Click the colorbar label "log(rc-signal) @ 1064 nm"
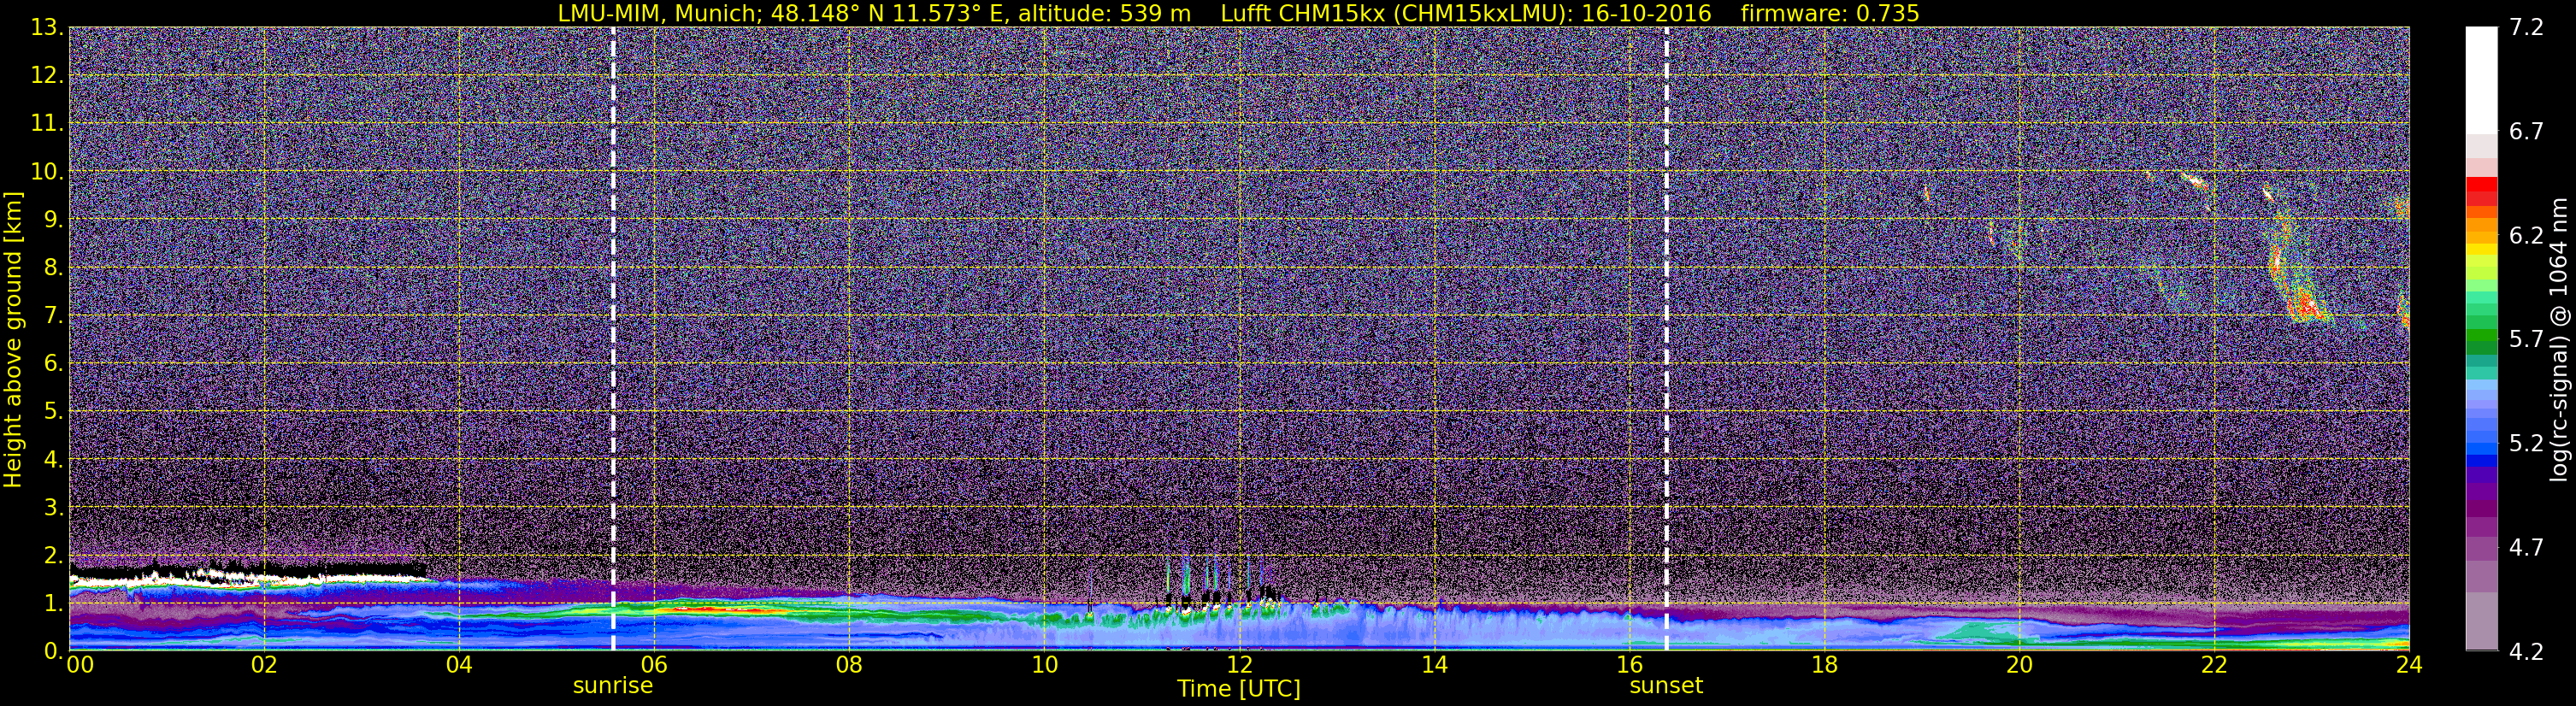2576x706 pixels. (x=2557, y=339)
